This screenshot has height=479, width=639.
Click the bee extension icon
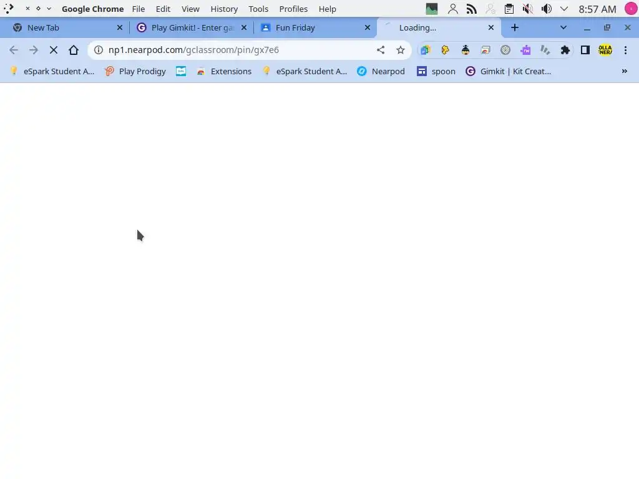pos(466,50)
